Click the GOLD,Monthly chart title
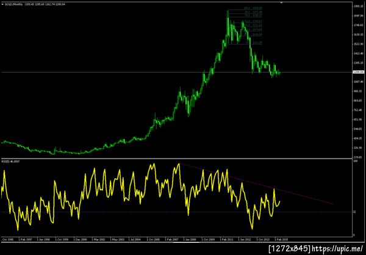 coord(14,4)
